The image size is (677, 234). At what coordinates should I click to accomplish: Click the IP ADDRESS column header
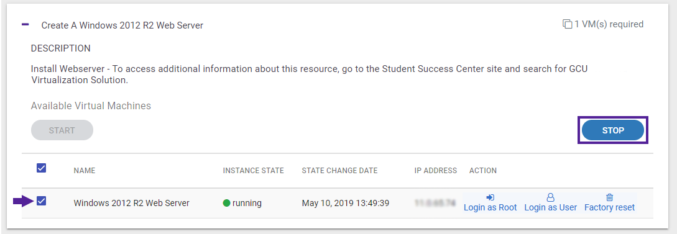(436, 171)
